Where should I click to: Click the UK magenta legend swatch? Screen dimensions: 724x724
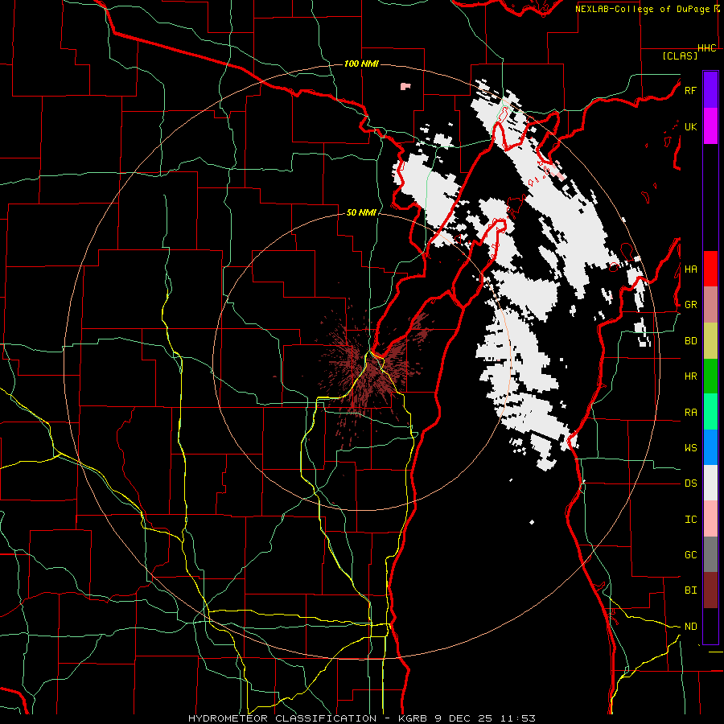(710, 126)
